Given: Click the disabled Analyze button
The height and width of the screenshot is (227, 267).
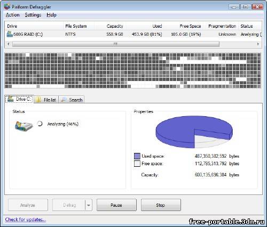Looking at the screenshot, I should [28, 205].
